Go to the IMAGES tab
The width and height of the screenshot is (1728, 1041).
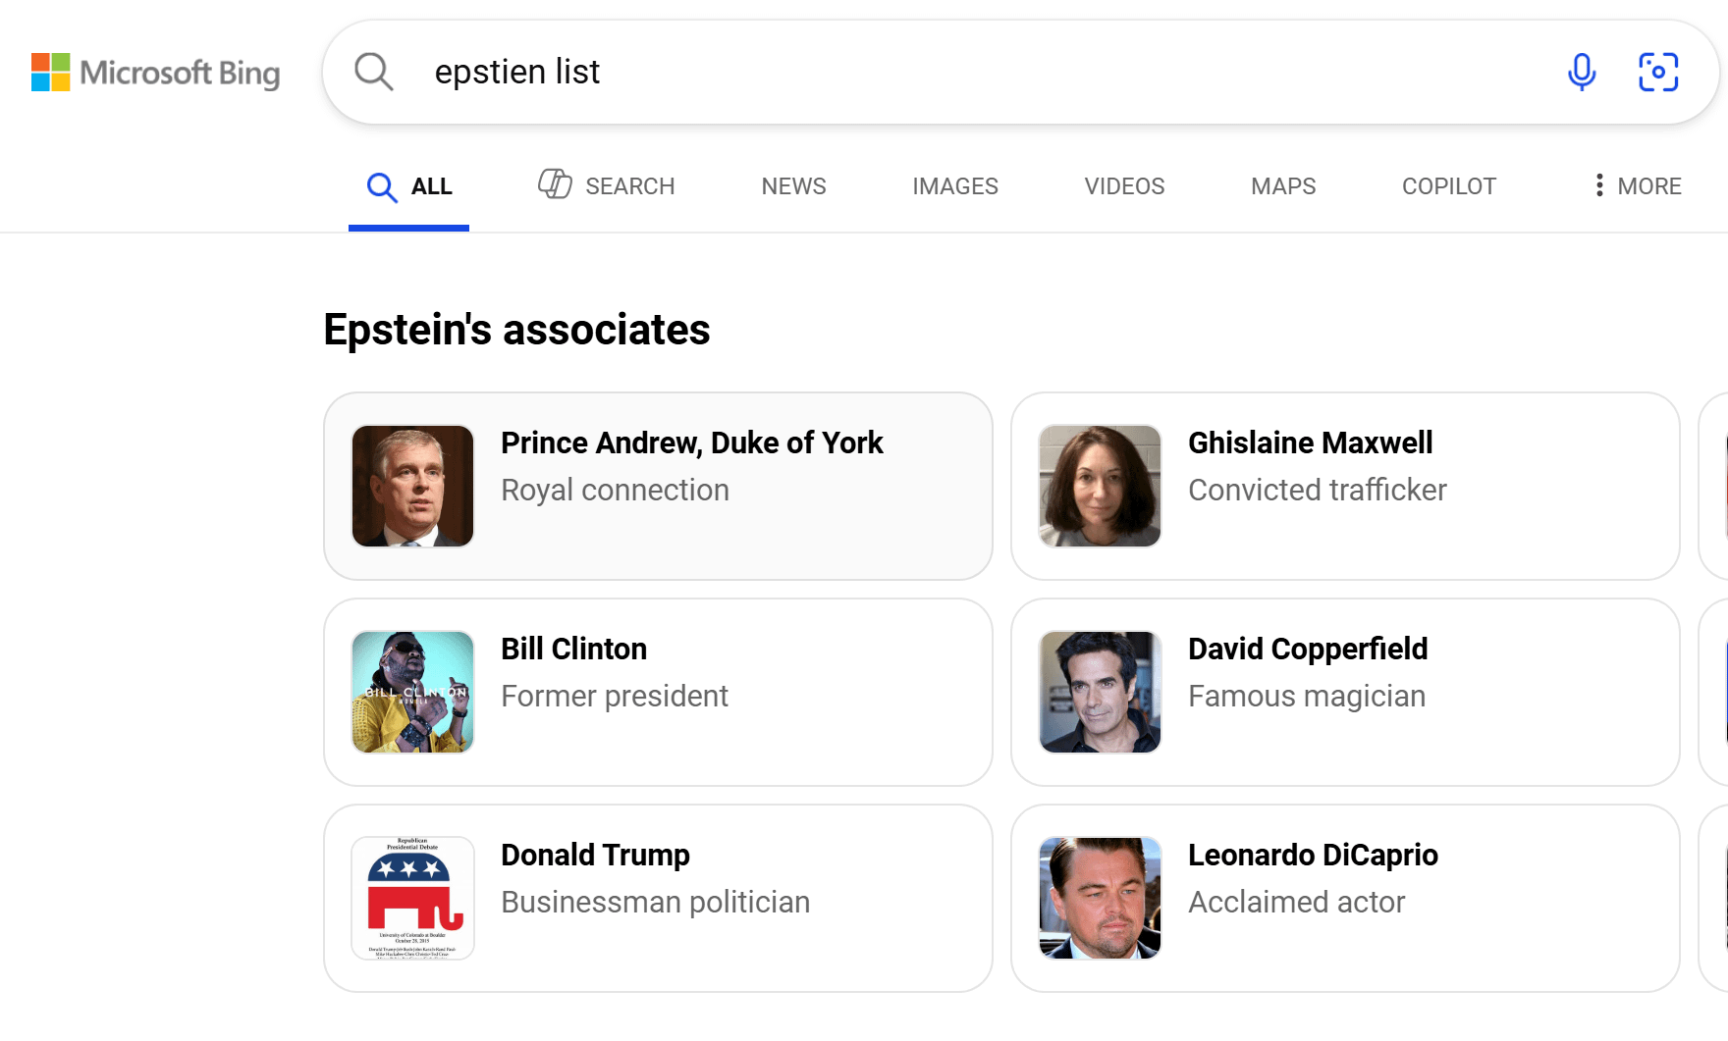click(x=954, y=186)
